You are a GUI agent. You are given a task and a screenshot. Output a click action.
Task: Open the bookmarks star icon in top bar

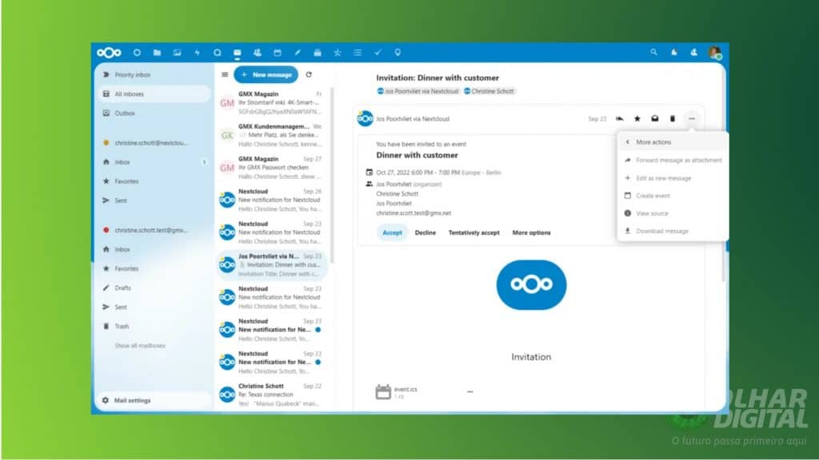pyautogui.click(x=338, y=53)
